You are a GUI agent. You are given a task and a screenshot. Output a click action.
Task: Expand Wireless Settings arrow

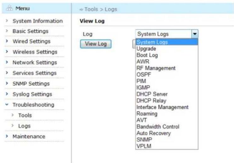click(x=7, y=51)
